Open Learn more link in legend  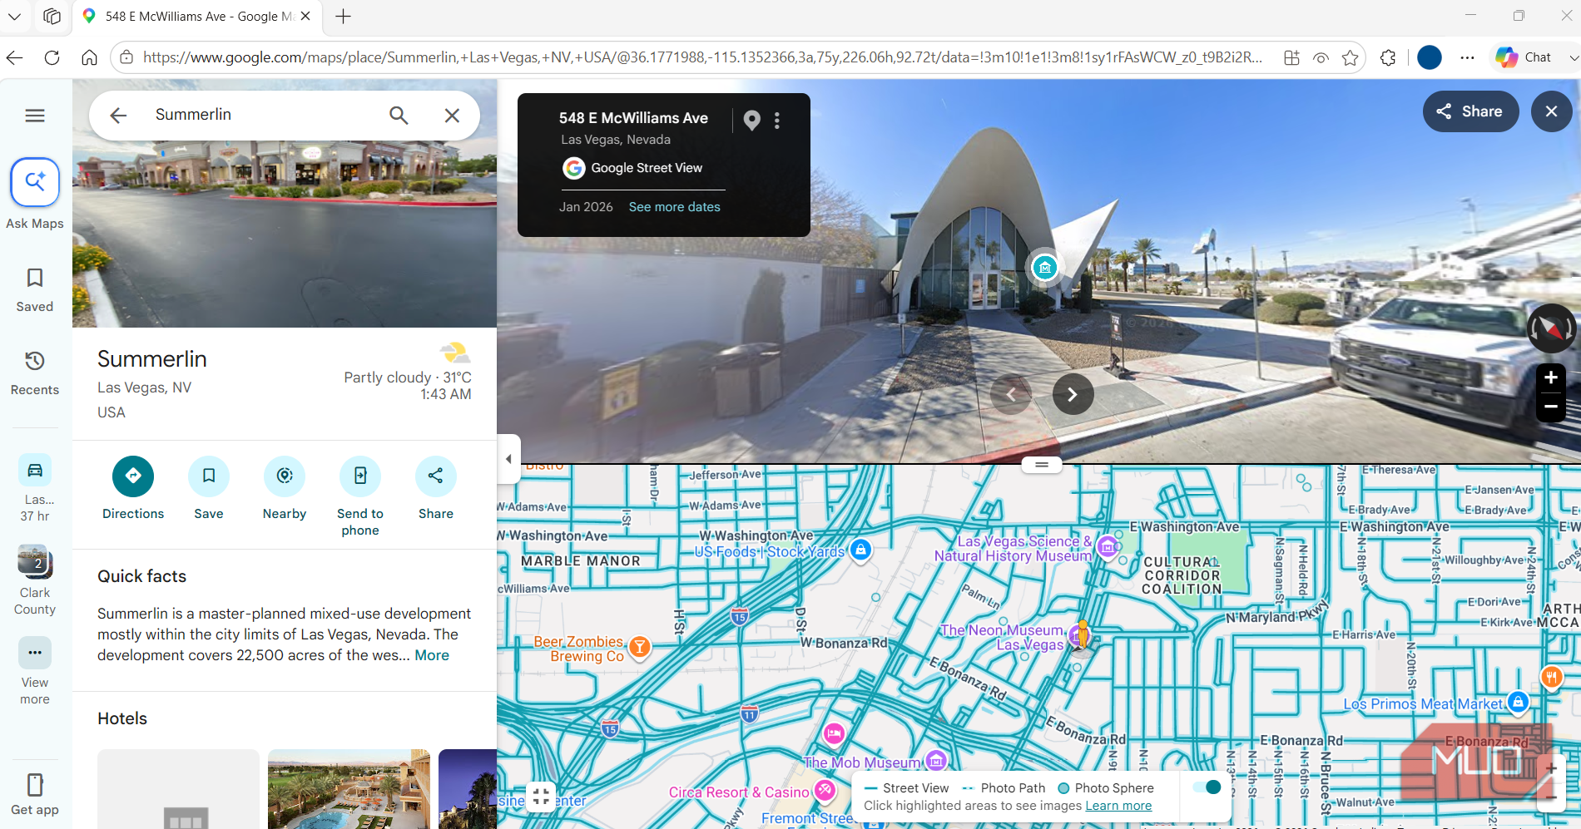pyautogui.click(x=1118, y=806)
